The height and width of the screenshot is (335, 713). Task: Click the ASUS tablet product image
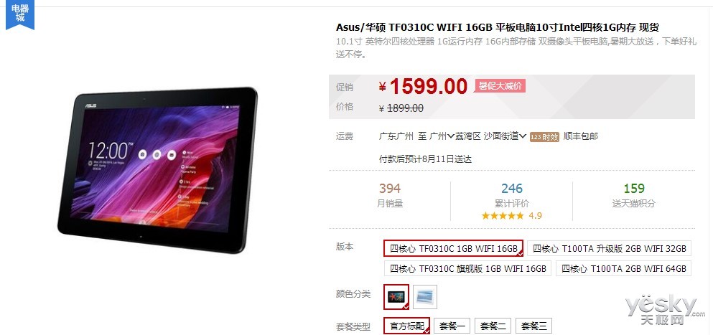pyautogui.click(x=157, y=169)
